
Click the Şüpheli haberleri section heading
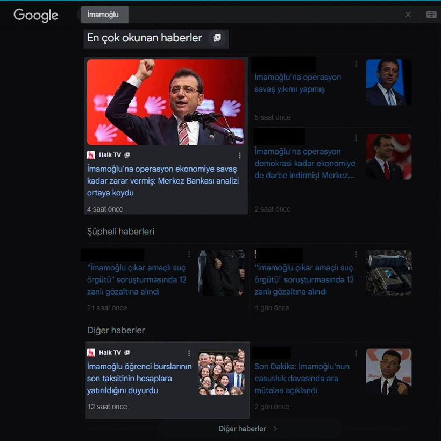[x=120, y=232]
